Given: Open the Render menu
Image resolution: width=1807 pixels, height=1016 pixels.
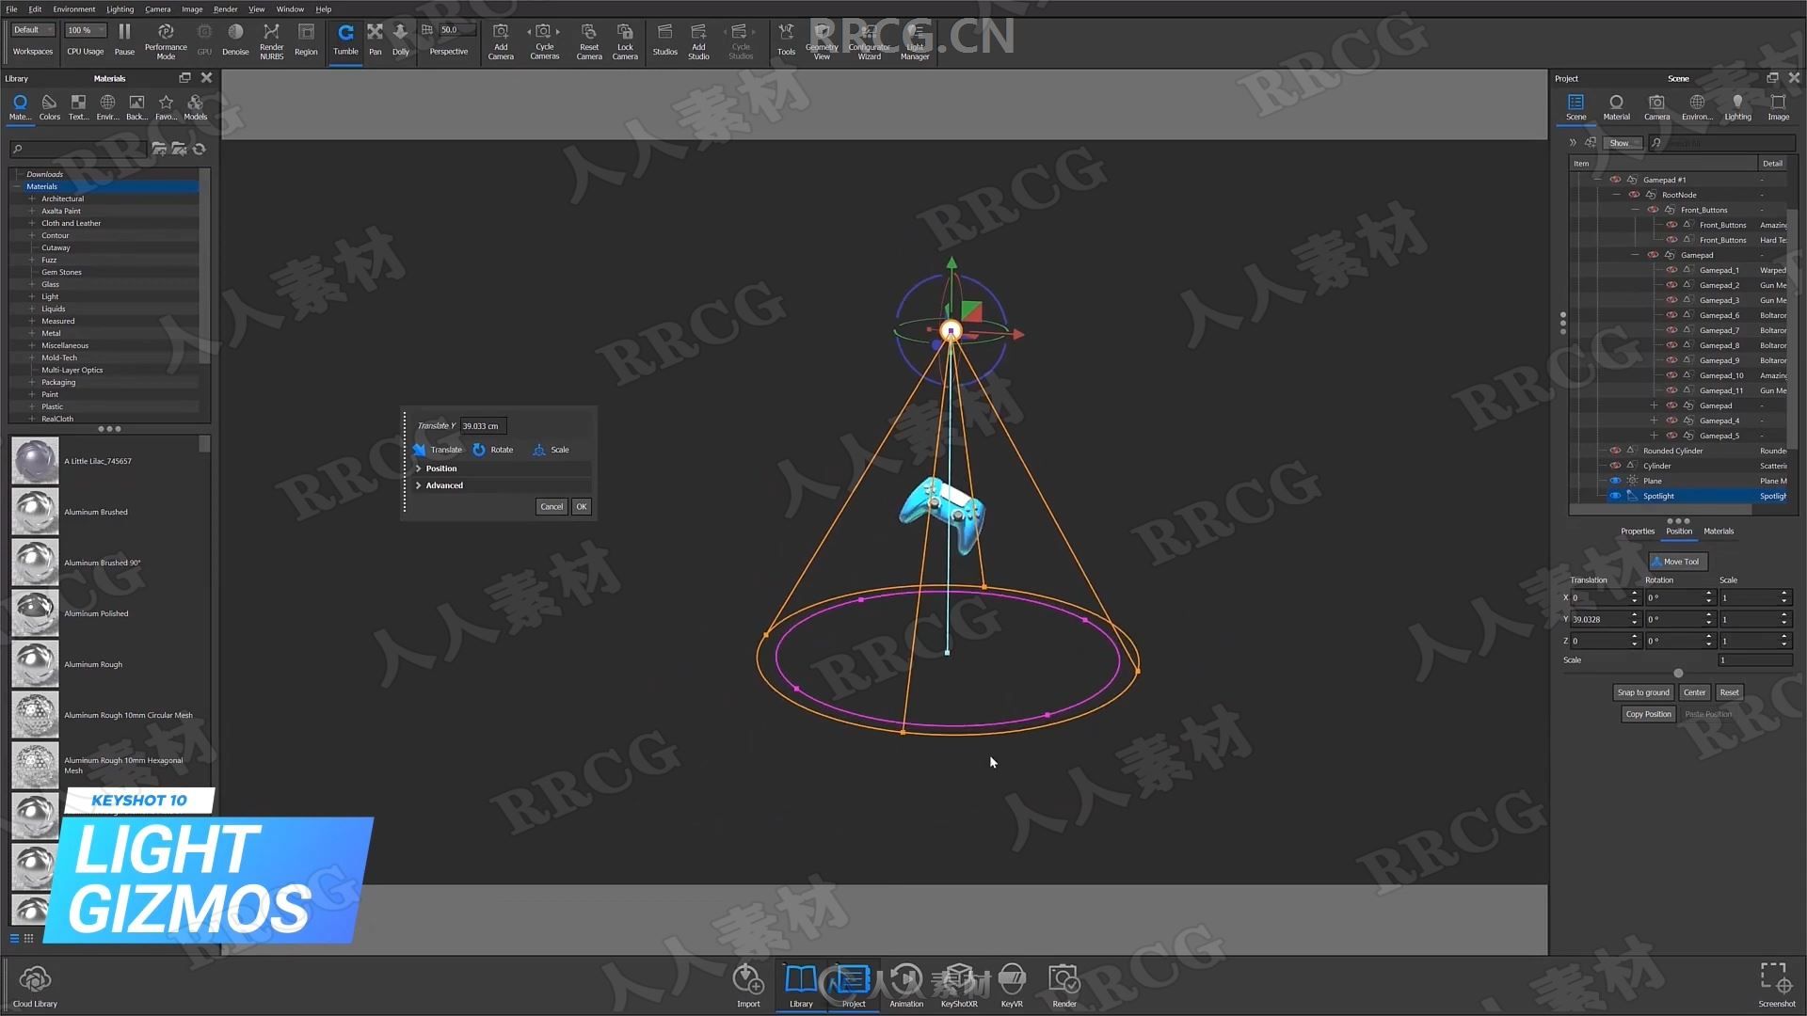Looking at the screenshot, I should point(226,8).
